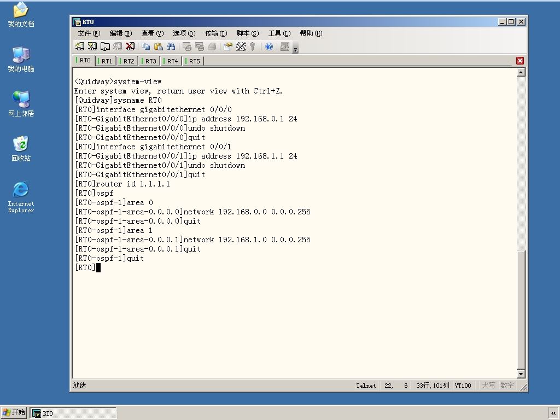Image resolution: width=560 pixels, height=420 pixels.
Task: Click the VT100 status bar entry
Action: pos(463,386)
